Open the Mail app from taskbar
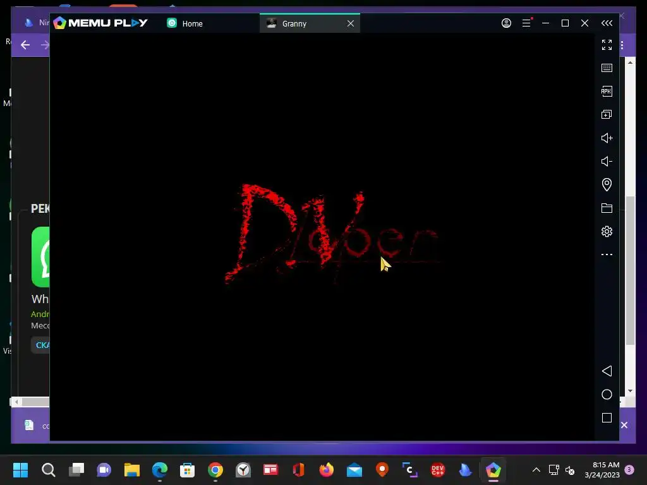 354,470
